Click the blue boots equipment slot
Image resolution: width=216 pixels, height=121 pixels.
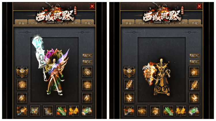48,111
